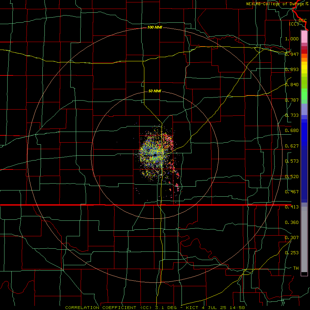Click the 0.413 scale value
310x310 pixels.
pyautogui.click(x=292, y=207)
